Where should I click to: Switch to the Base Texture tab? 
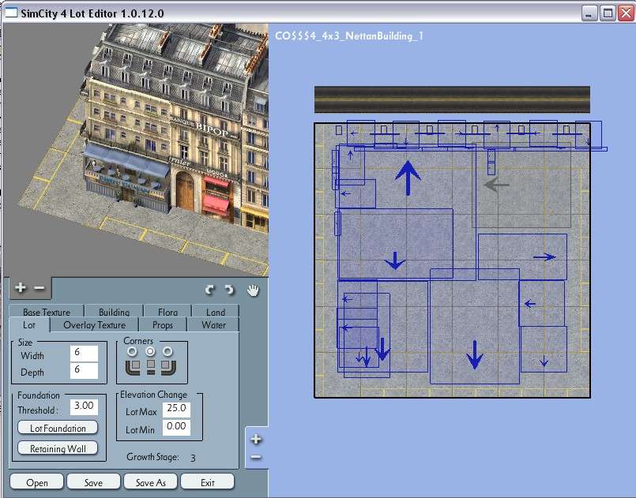click(47, 311)
